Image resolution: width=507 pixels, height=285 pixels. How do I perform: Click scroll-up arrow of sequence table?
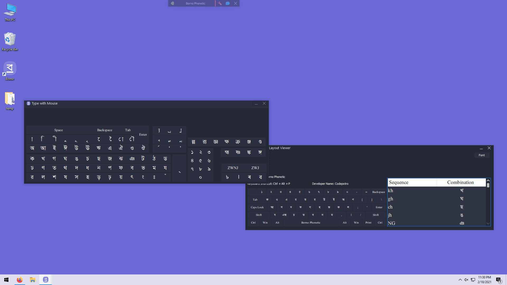point(488,180)
